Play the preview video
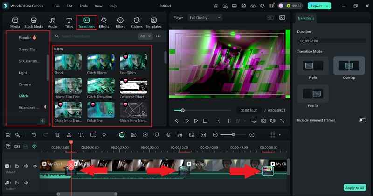The height and width of the screenshot is (196, 373). pyautogui.click(x=196, y=121)
